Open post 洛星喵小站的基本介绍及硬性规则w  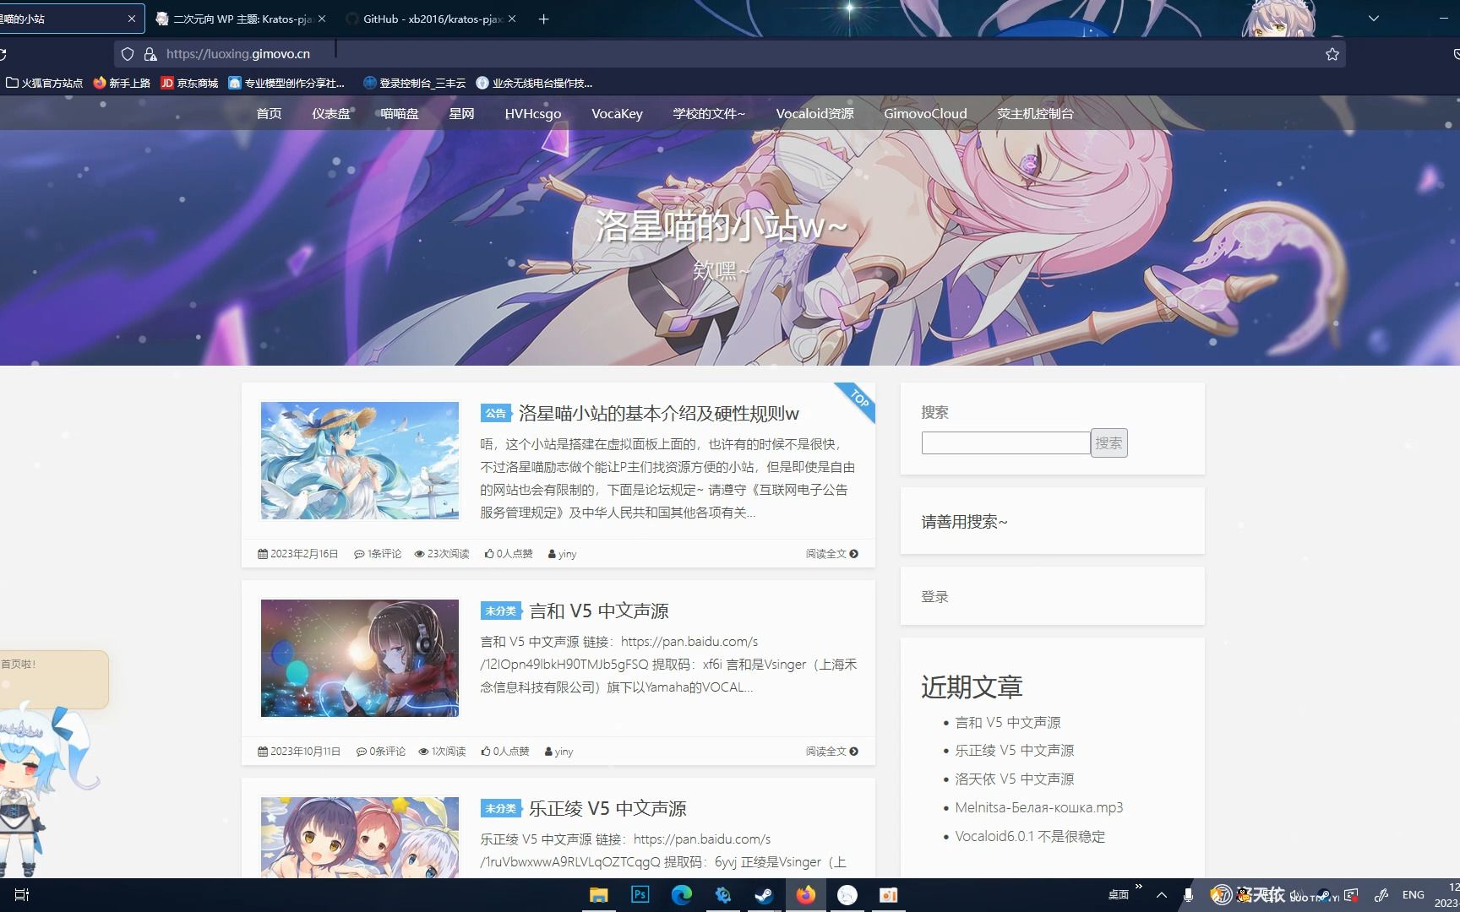[658, 413]
